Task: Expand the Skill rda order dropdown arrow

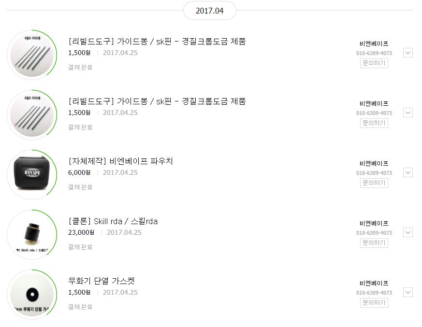Action: point(407,232)
